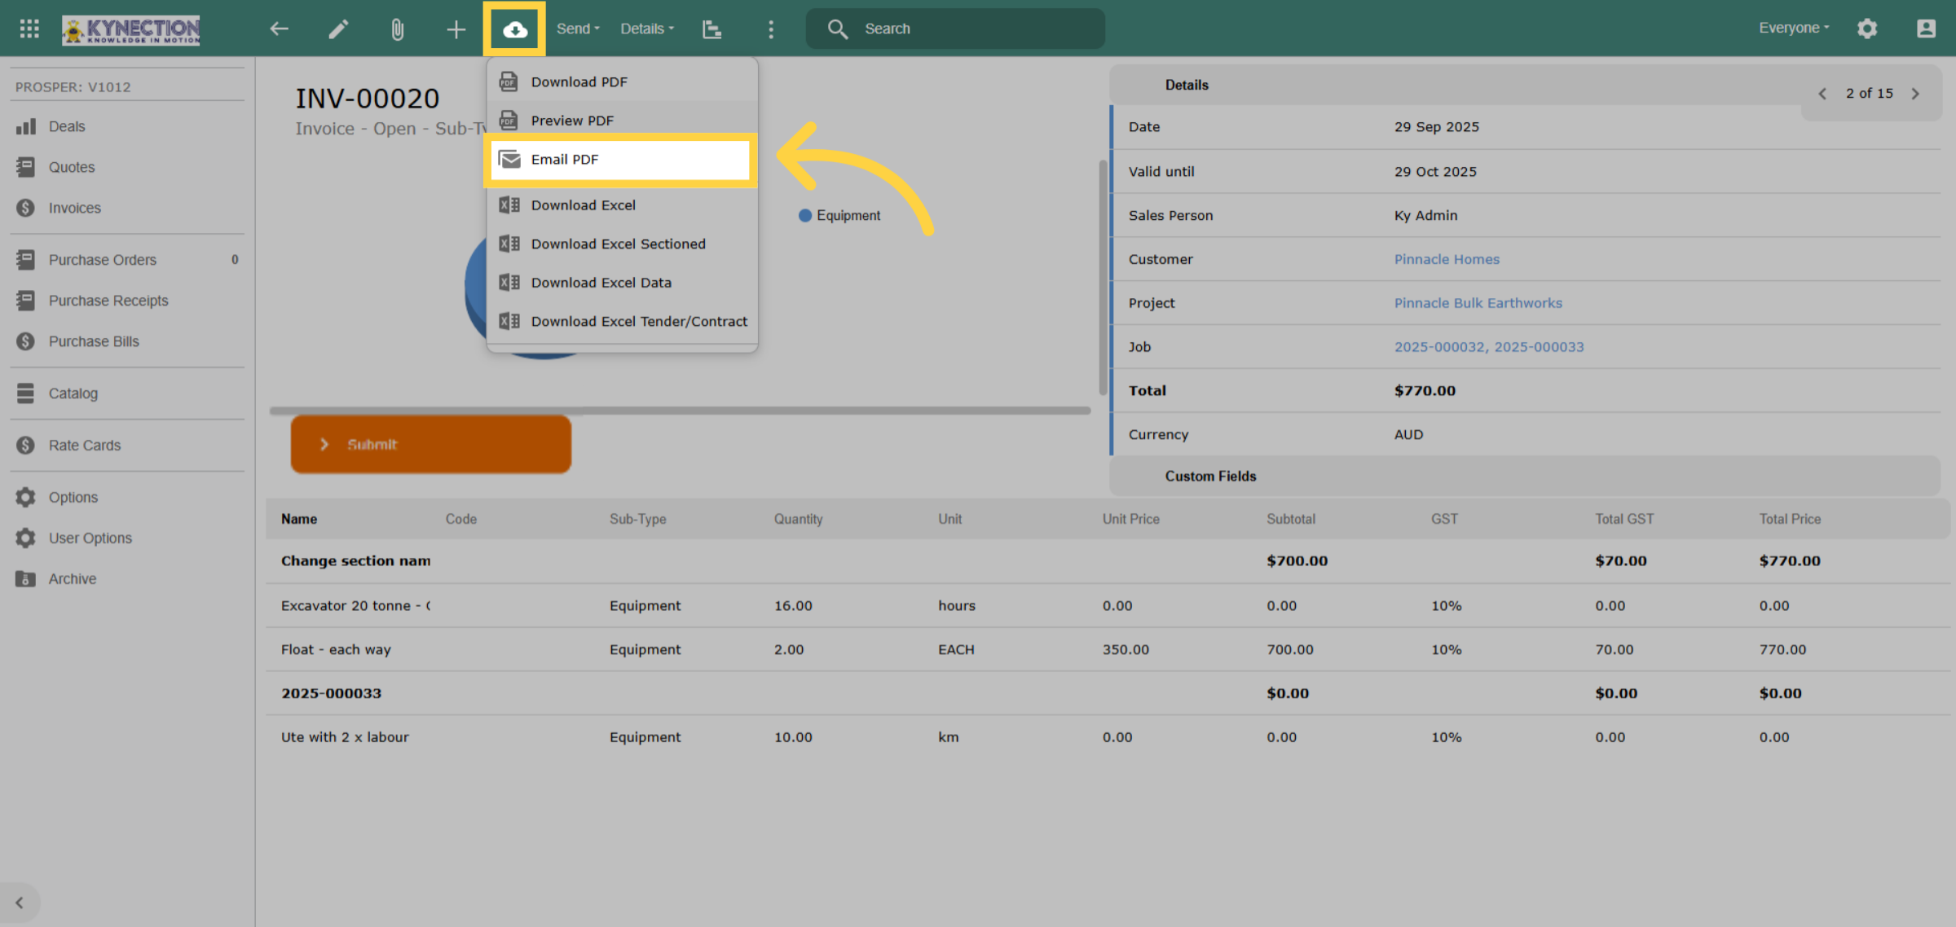
Task: Open the apps grid launcher icon
Action: tap(29, 29)
